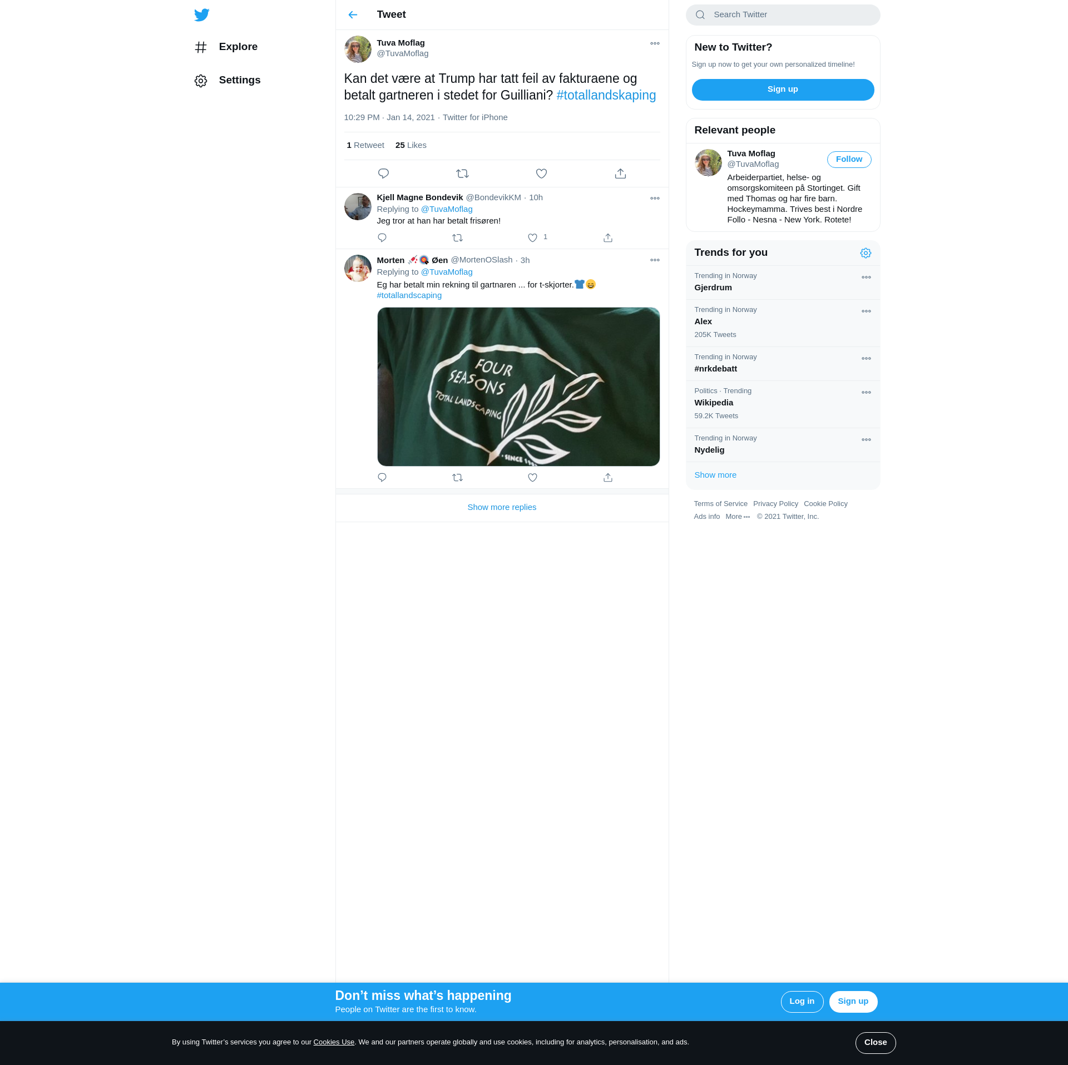The width and height of the screenshot is (1068, 1065).
Task: Open Terms of Service link
Action: click(x=720, y=504)
